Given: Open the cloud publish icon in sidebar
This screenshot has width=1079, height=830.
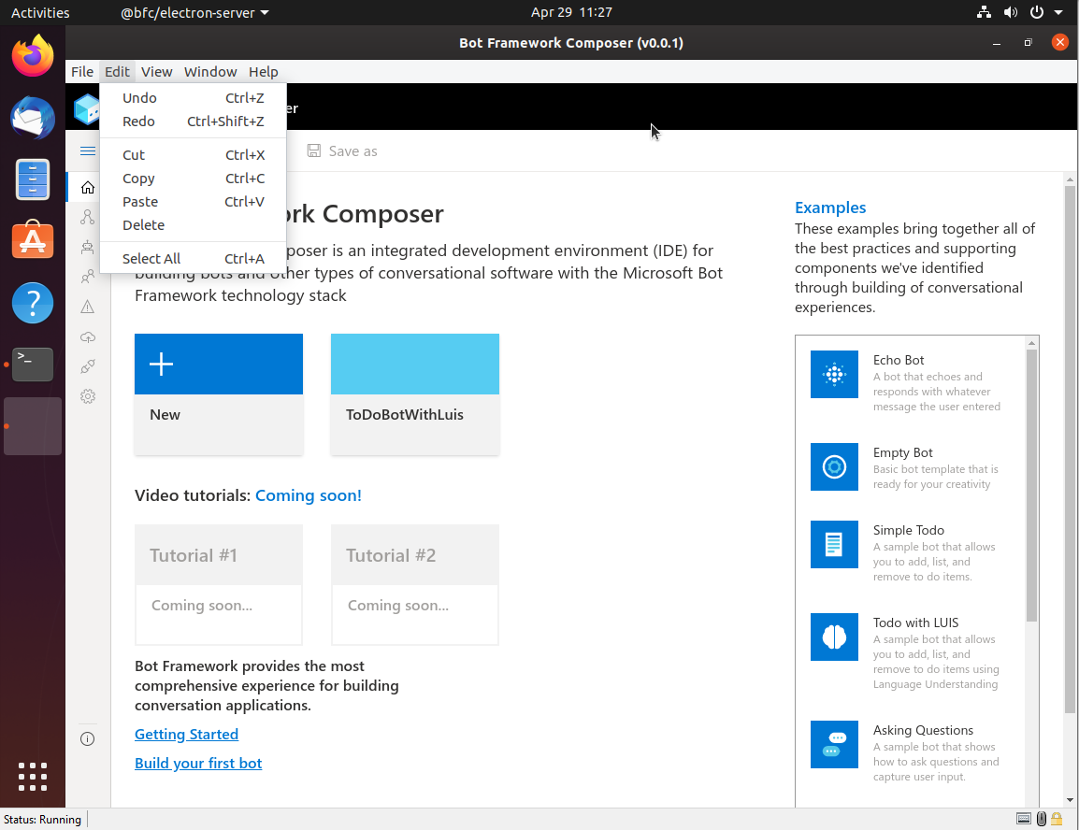Looking at the screenshot, I should pos(87,336).
